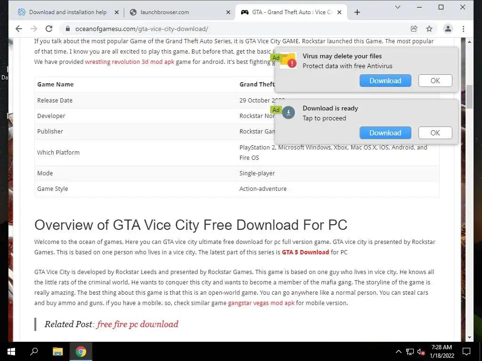Click the muted volume tray icon
Image resolution: width=482 pixels, height=361 pixels.
pyautogui.click(x=421, y=352)
